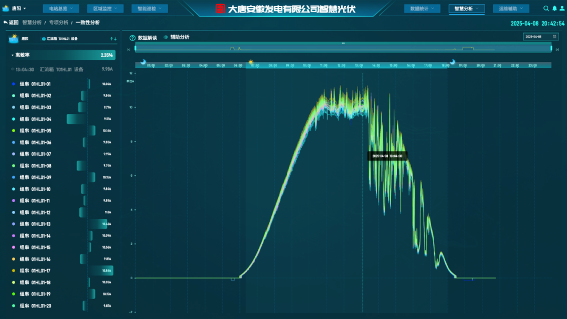Click the 汇流箱 T01HL01 设备 summary row
567x319 pixels.
(62, 69)
